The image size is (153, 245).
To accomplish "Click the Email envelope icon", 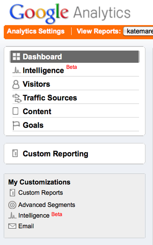I will pyautogui.click(x=12, y=226).
